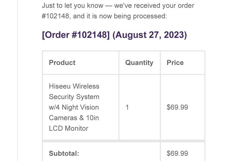This screenshot has height=161, width=227.
Task: Click the "LCD Monitor" text line
Action: (68, 128)
